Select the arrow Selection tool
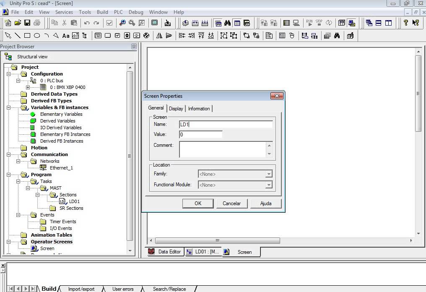 point(8,36)
